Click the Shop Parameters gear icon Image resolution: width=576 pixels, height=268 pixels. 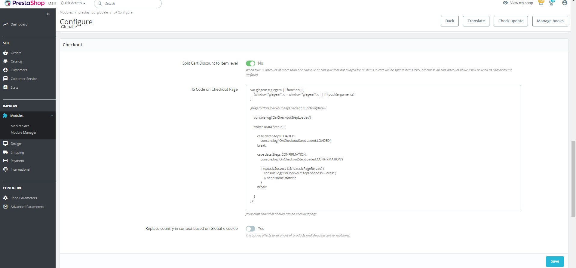pos(5,198)
